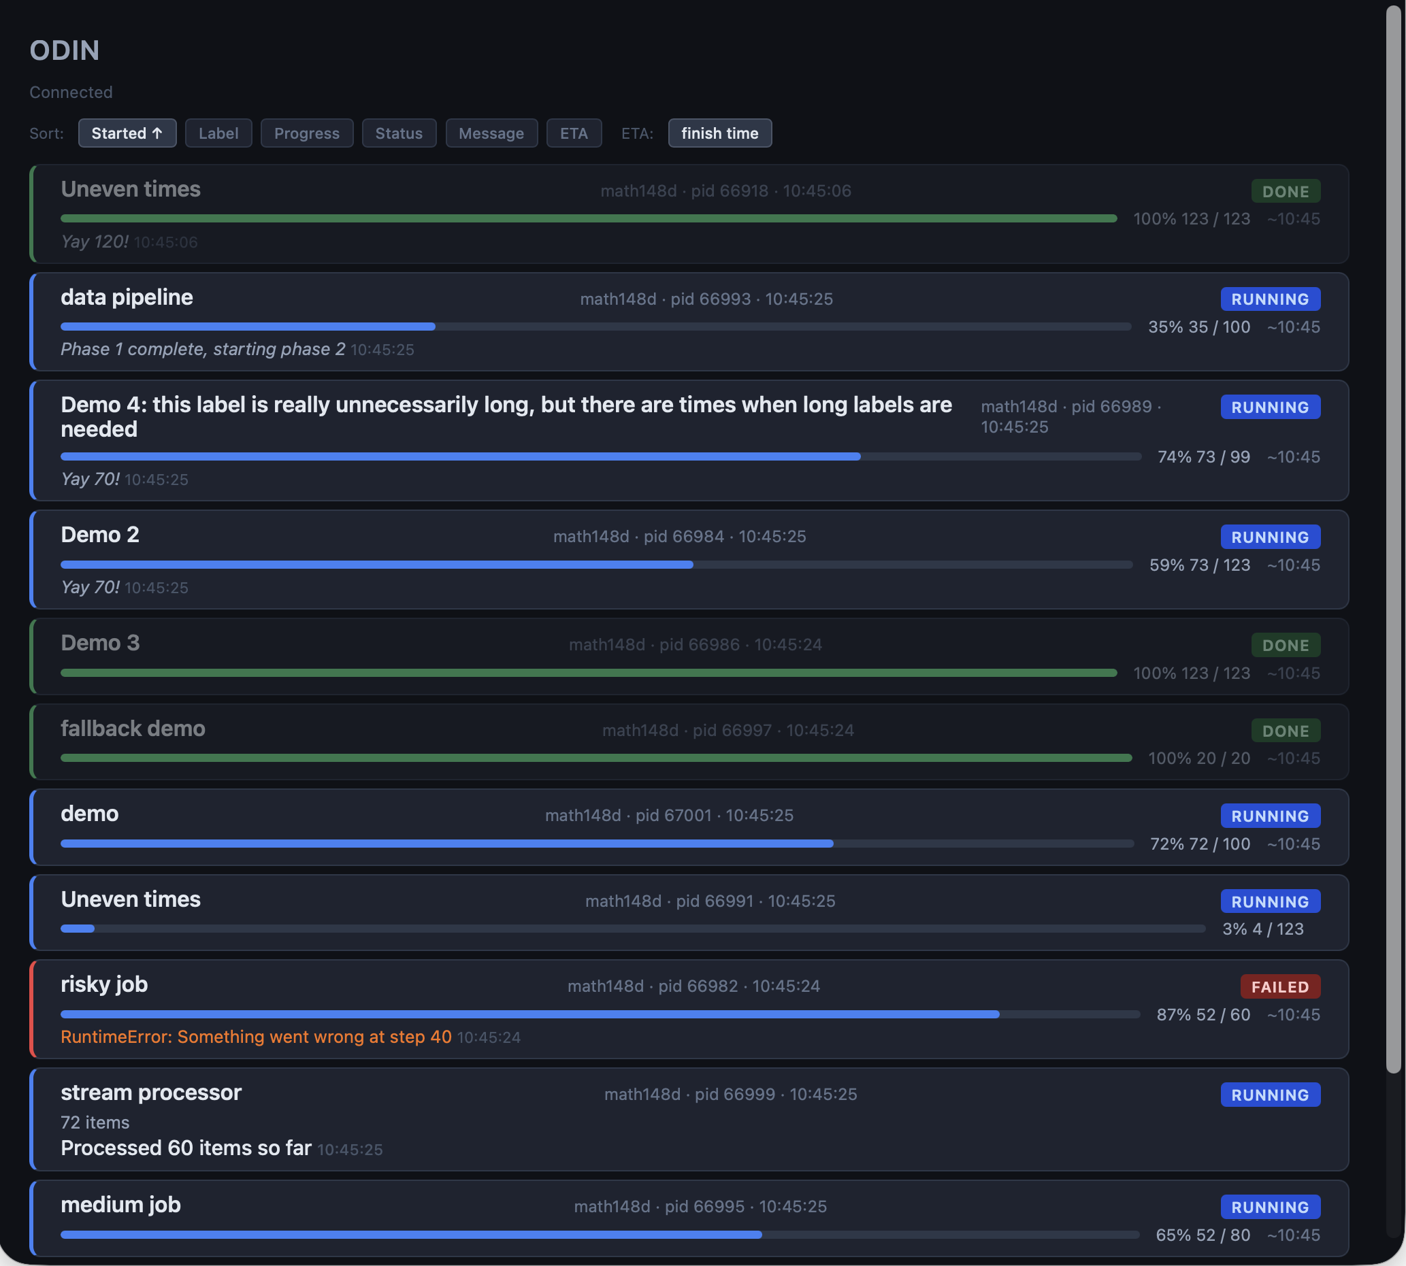Click the FAILED badge on risky job
Image resolution: width=1406 pixels, height=1266 pixels.
tap(1280, 986)
